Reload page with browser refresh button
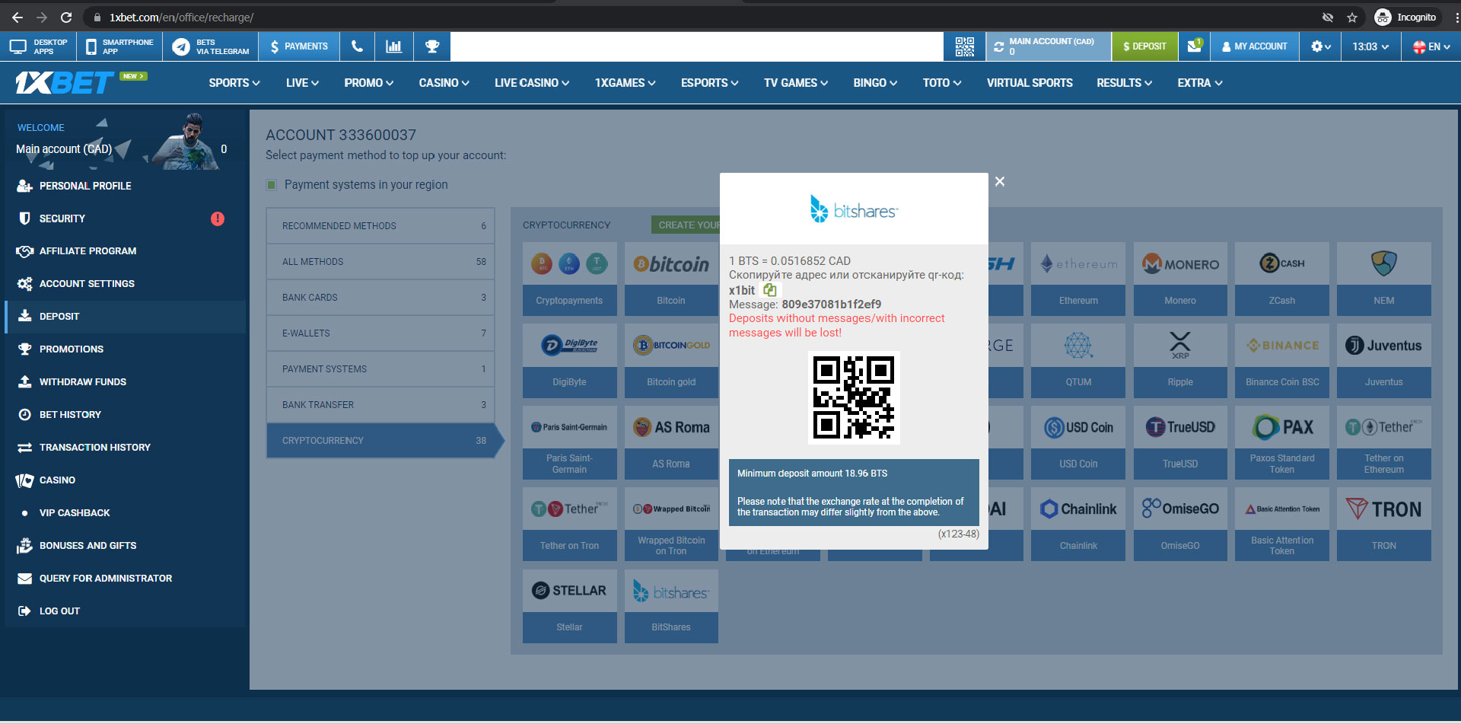 (x=66, y=17)
